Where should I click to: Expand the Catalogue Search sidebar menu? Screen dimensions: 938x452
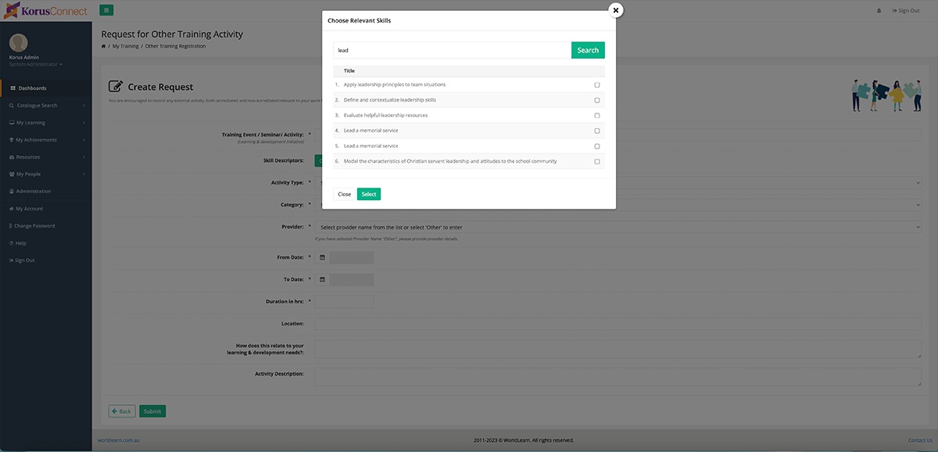click(x=45, y=106)
